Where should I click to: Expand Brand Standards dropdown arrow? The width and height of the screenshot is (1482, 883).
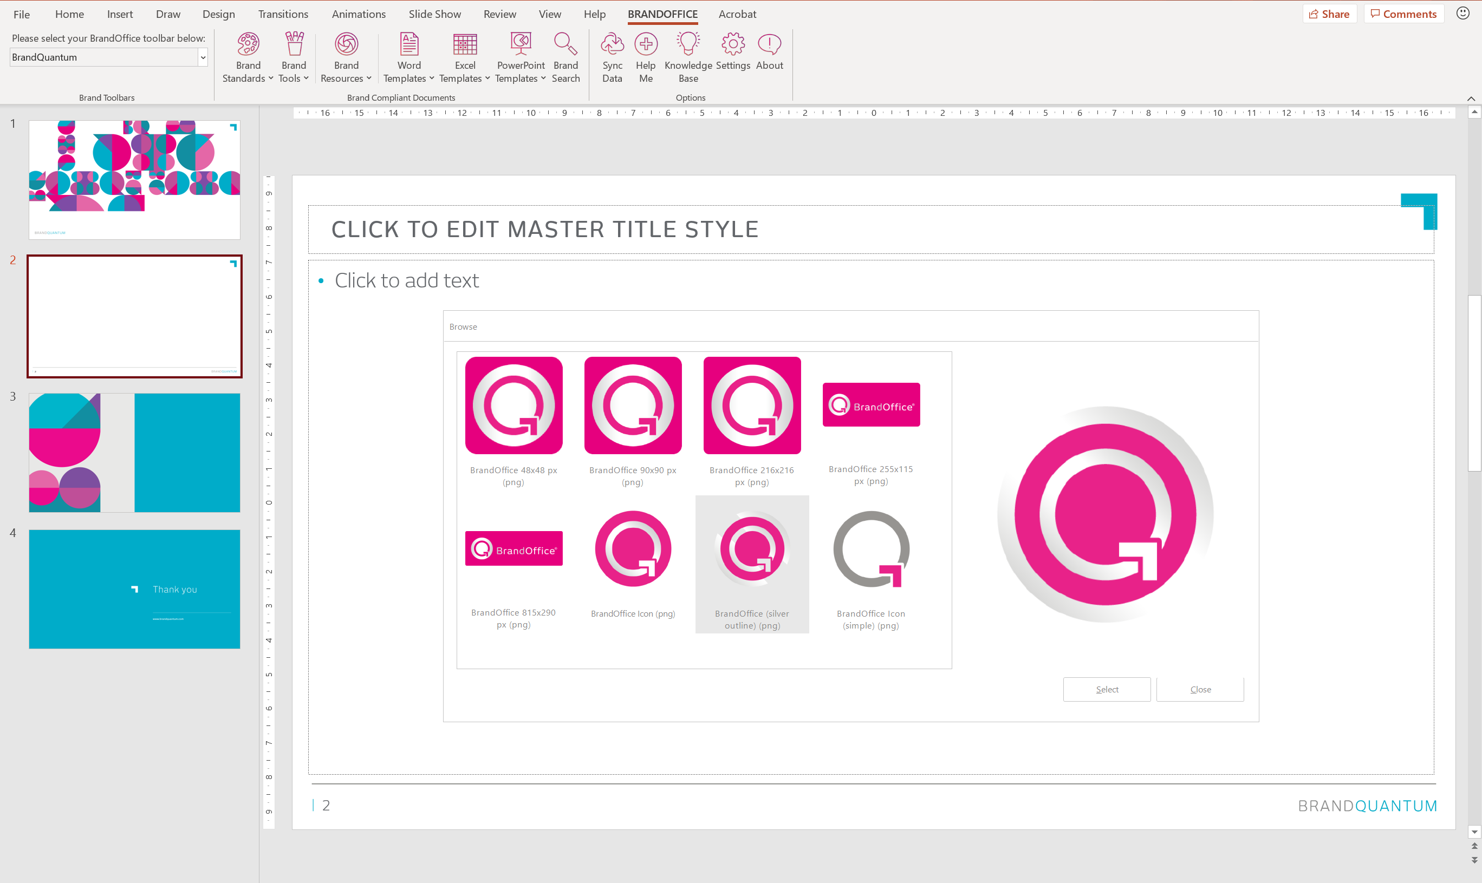(270, 78)
